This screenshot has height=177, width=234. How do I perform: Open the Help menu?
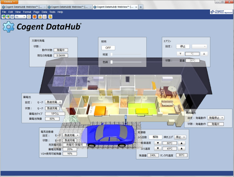(x=60, y=12)
